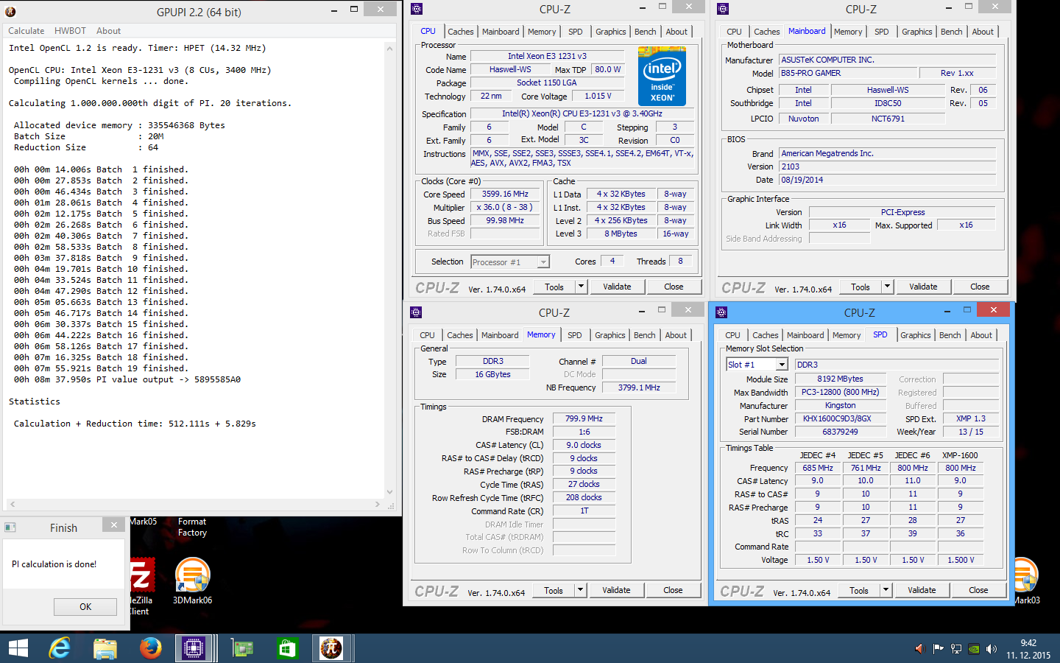Open About tab in SPD window
1060x663 pixels.
coord(981,335)
